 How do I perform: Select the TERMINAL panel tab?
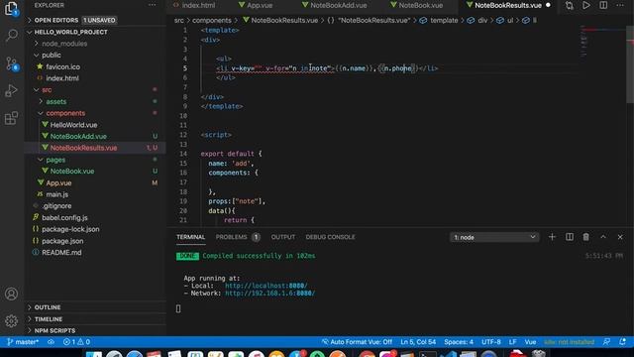(190, 237)
